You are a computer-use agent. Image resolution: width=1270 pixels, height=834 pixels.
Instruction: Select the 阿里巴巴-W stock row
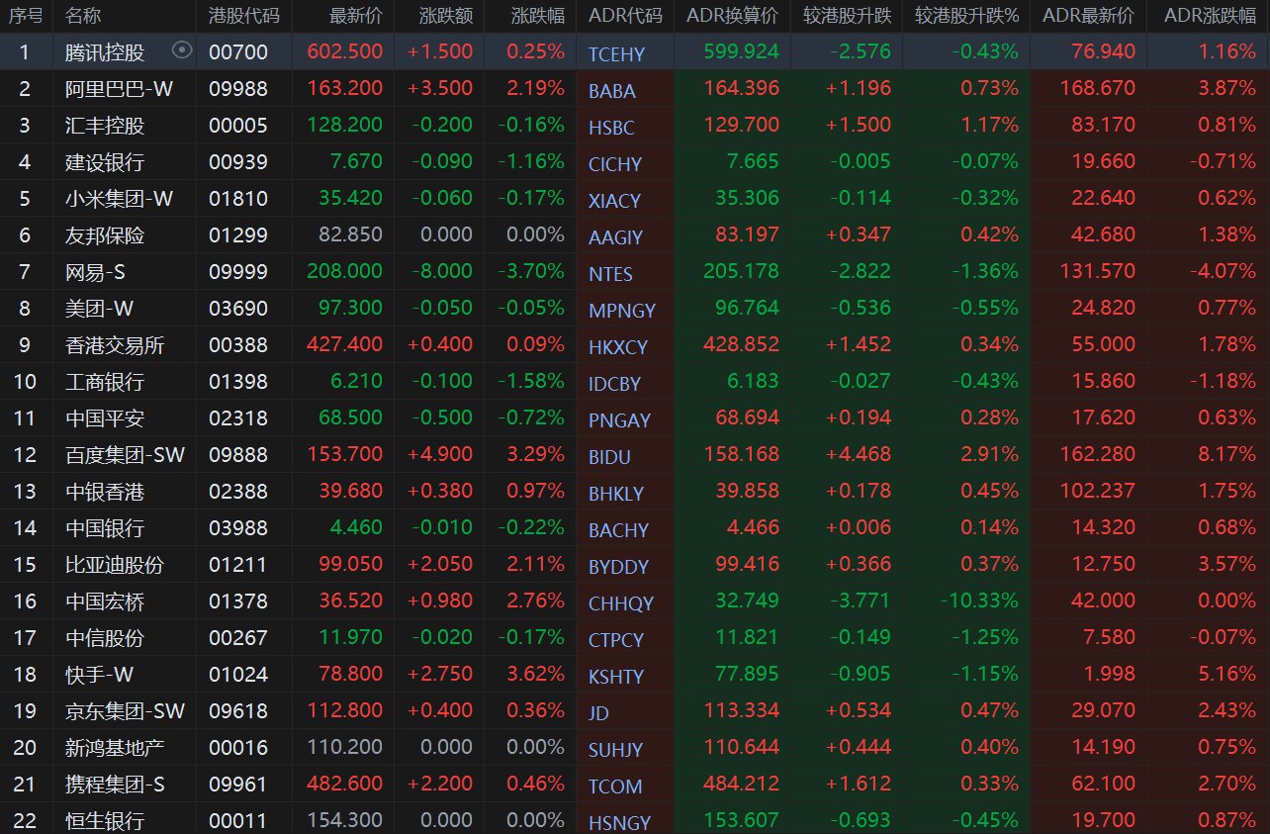coord(119,88)
